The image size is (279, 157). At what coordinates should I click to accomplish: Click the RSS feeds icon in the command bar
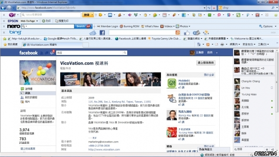point(208,44)
